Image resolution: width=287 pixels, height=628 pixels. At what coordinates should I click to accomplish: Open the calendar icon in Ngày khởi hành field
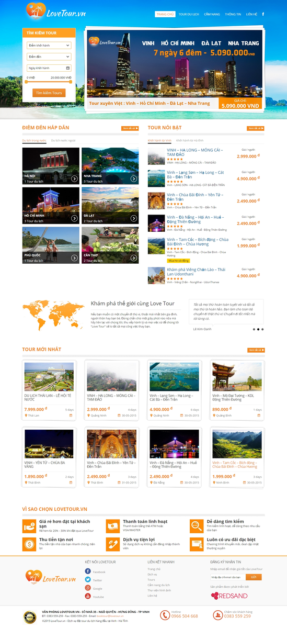point(68,68)
